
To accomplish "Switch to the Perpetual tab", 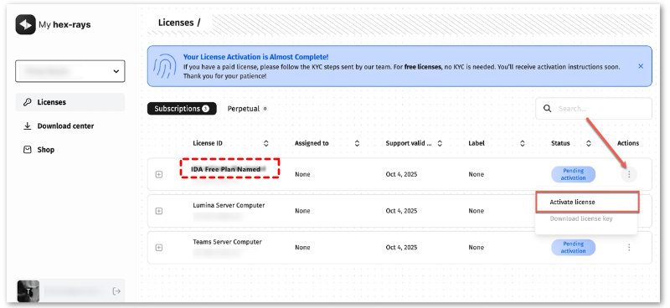I will click(x=247, y=109).
